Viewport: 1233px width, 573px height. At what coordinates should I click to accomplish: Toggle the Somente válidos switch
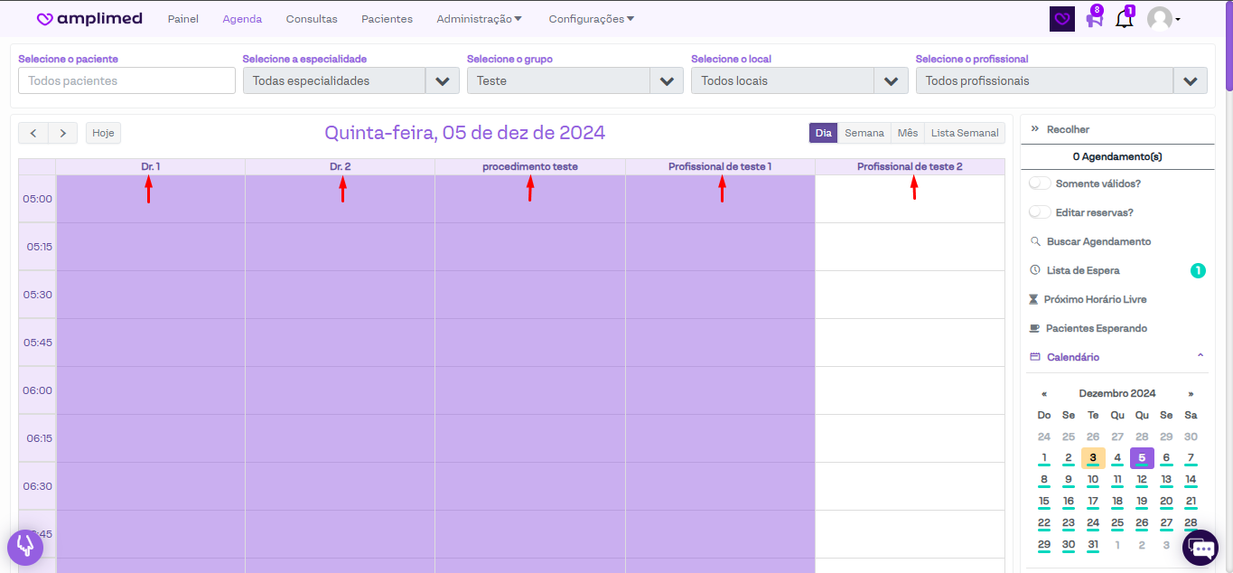click(x=1040, y=183)
